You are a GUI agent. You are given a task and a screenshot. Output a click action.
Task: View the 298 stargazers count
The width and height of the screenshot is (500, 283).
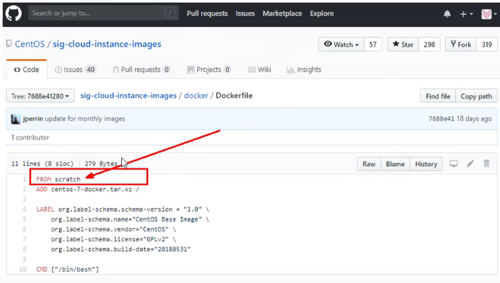(430, 45)
